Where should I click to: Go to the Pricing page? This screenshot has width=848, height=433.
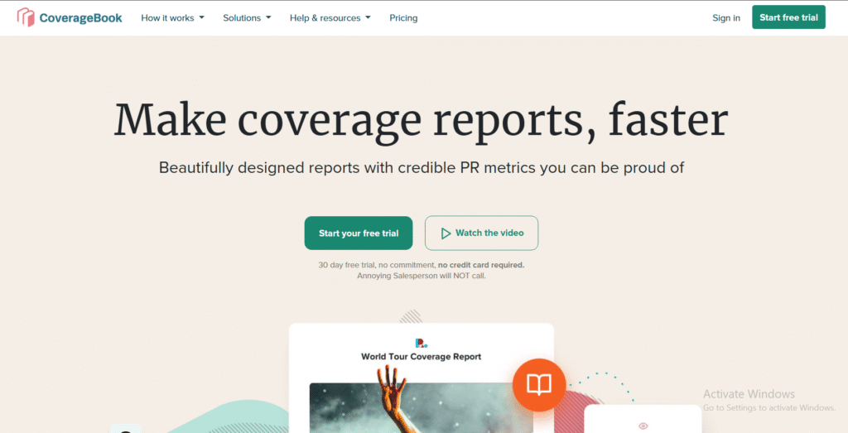(x=403, y=18)
